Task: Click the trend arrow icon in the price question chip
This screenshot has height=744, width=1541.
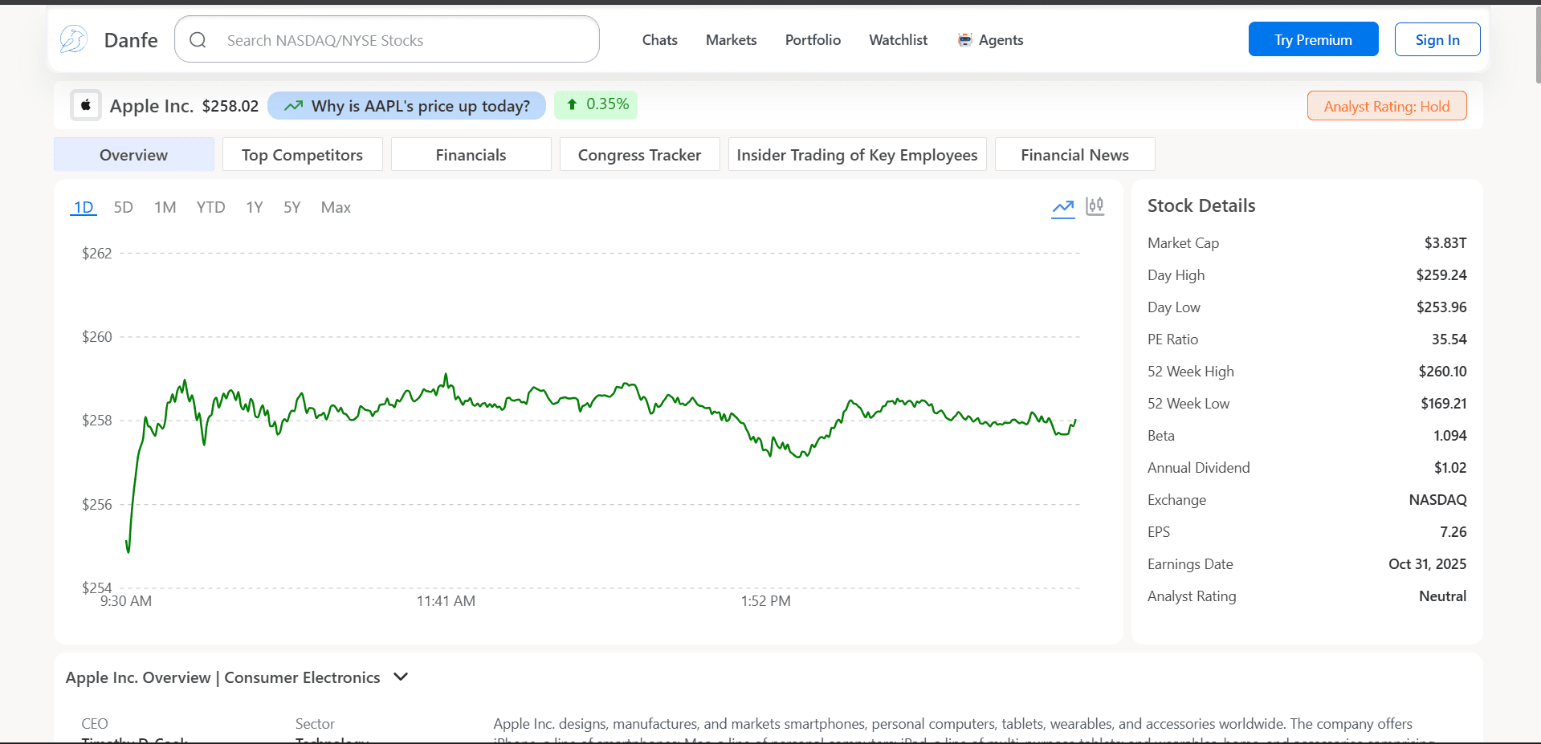Action: 293,105
